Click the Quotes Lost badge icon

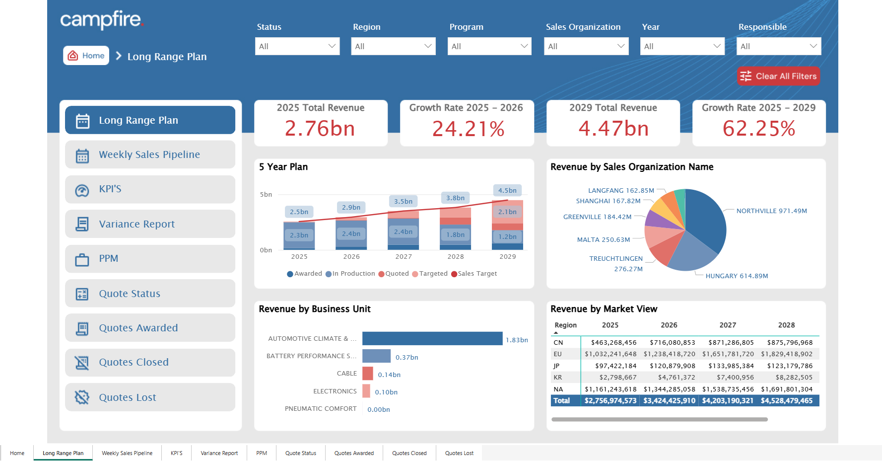click(x=82, y=397)
